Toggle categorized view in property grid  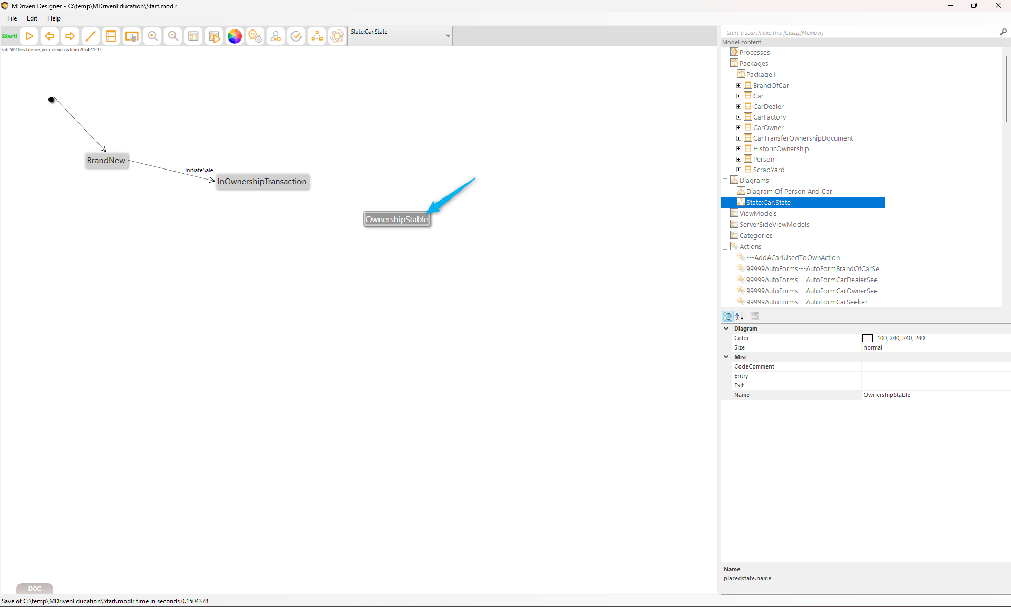[x=727, y=316]
